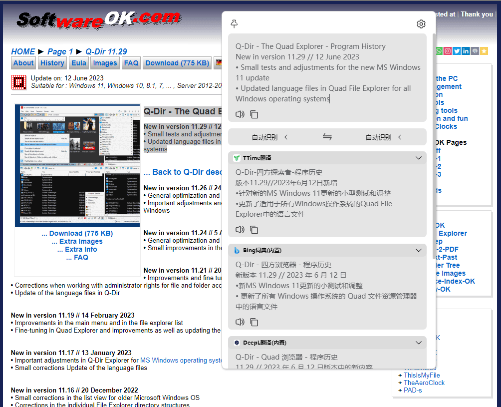Click heading 'New in version 11.19 // 14 February 2023'
This screenshot has height=407, width=501.
point(72,315)
